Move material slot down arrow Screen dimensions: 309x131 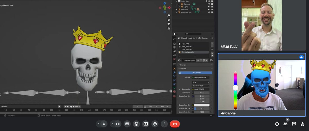pyautogui.click(x=212, y=55)
